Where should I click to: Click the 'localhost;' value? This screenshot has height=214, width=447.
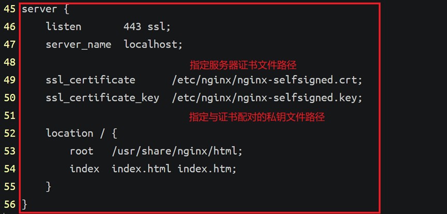pyautogui.click(x=153, y=44)
